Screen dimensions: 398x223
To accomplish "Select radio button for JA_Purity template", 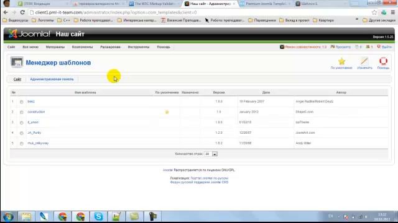I will 22,133.
